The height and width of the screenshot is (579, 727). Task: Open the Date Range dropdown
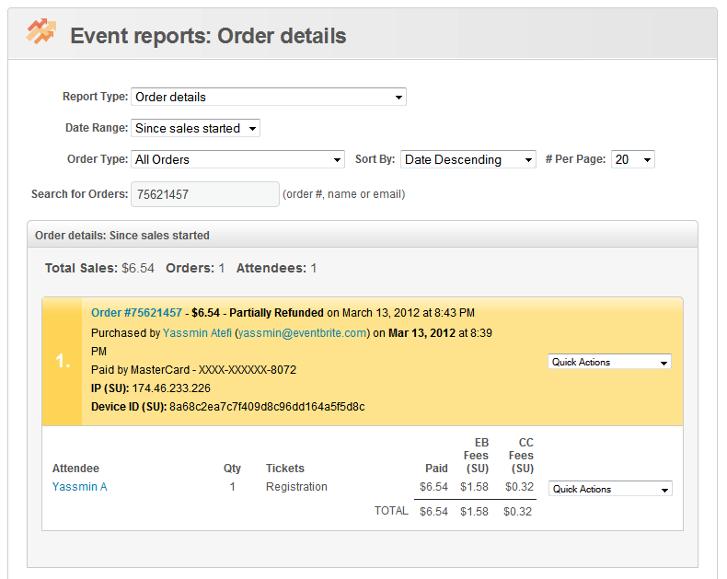195,128
